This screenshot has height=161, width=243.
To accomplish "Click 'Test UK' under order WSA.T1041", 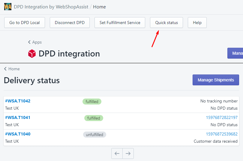I will [x=12, y=125].
